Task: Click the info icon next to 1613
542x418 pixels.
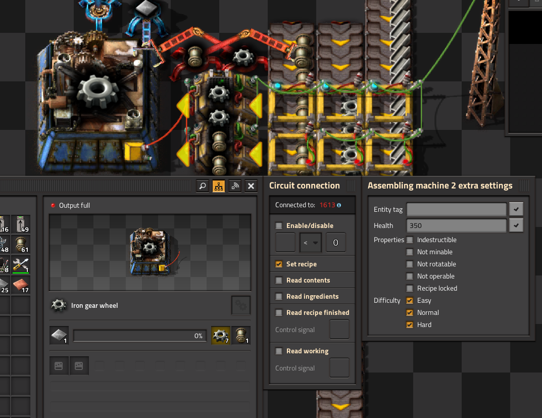Action: coord(339,205)
